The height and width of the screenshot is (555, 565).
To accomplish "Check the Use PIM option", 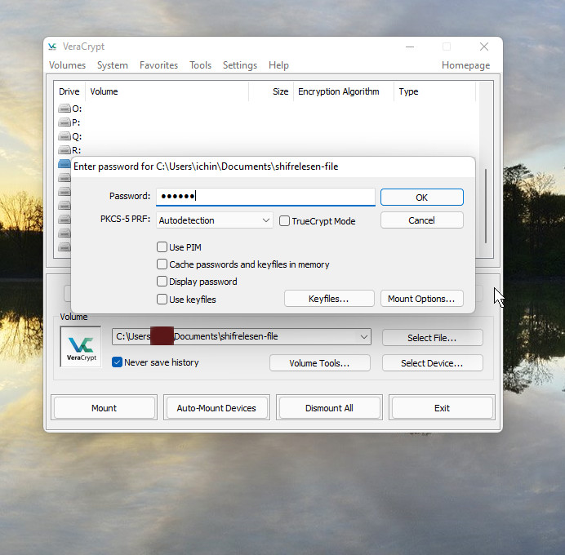I will click(x=162, y=247).
